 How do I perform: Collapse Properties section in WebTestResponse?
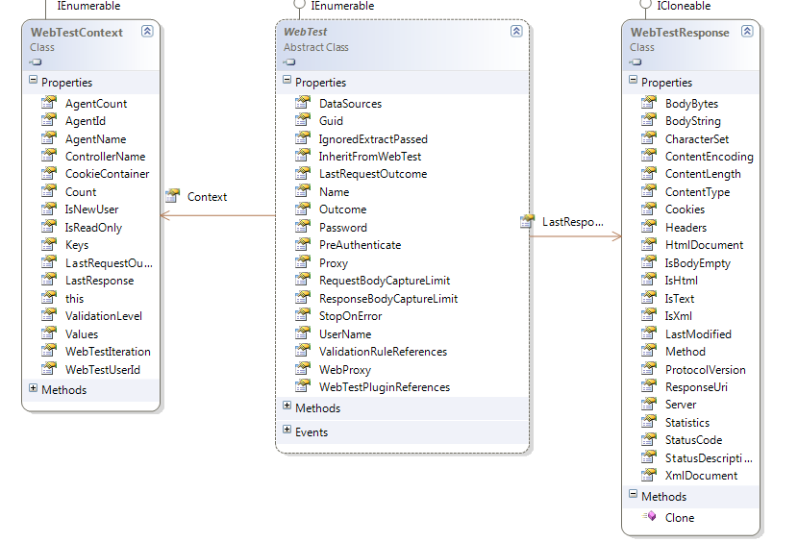[633, 80]
